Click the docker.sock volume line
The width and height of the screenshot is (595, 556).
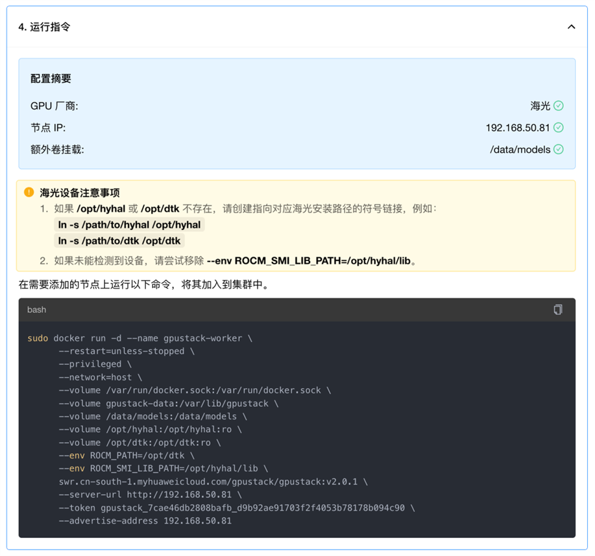click(195, 390)
